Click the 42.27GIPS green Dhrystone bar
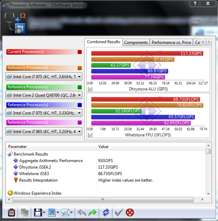Image resolution: width=218 pixels, height=221 pixels. click(111, 65)
